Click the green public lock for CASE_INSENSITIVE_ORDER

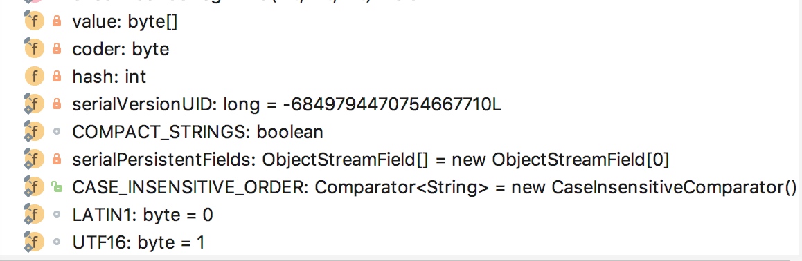coord(56,186)
